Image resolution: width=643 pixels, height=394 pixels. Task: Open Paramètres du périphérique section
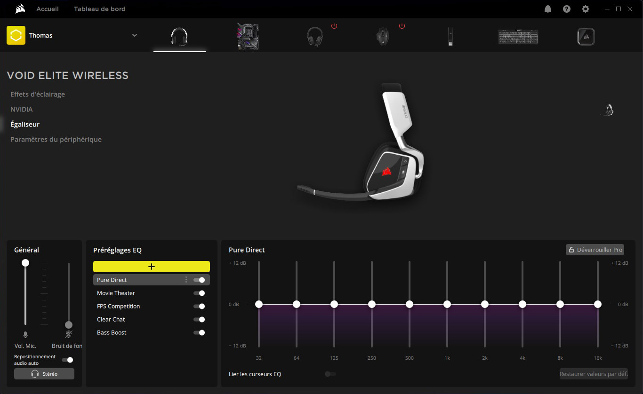tap(56, 139)
